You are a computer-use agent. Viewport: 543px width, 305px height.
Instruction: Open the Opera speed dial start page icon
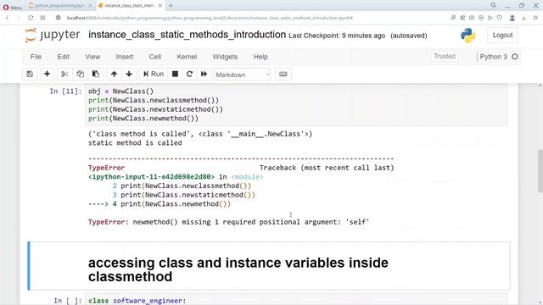coord(42,18)
